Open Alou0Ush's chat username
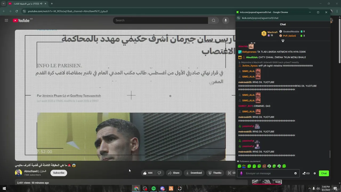Image resolution: width=341 pixels, height=192 pixels. pyautogui.click(x=252, y=57)
